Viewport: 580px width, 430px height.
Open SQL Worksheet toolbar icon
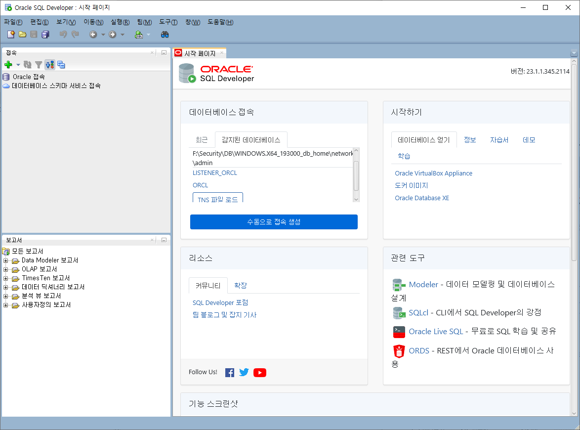coord(139,35)
